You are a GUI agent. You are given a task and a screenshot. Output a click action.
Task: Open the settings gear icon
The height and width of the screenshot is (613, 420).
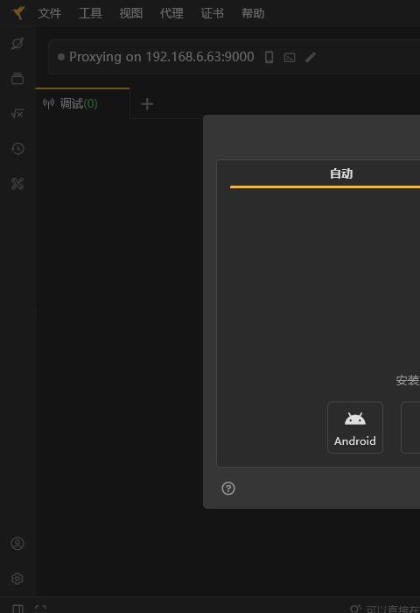pos(17,579)
